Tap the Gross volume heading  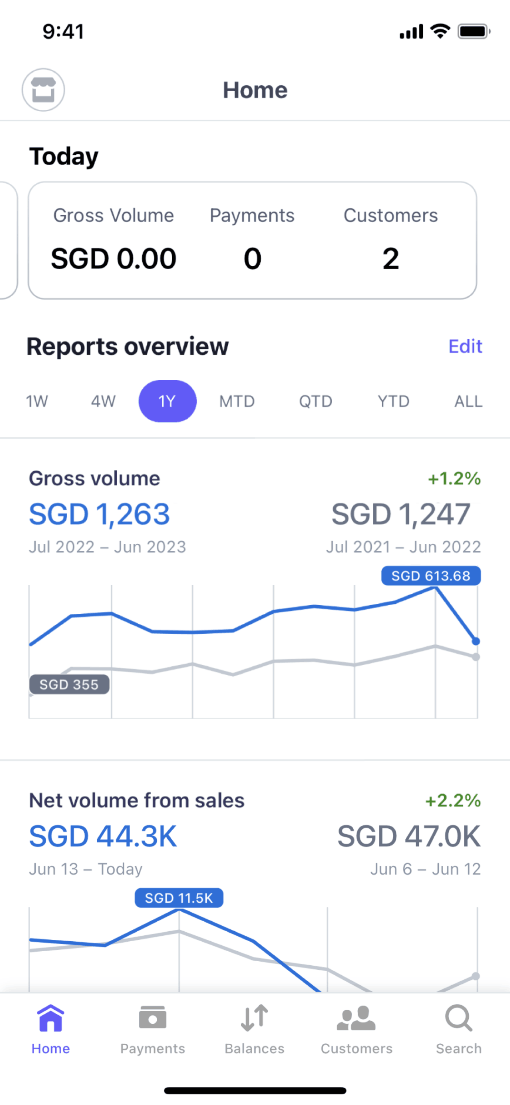point(94,479)
